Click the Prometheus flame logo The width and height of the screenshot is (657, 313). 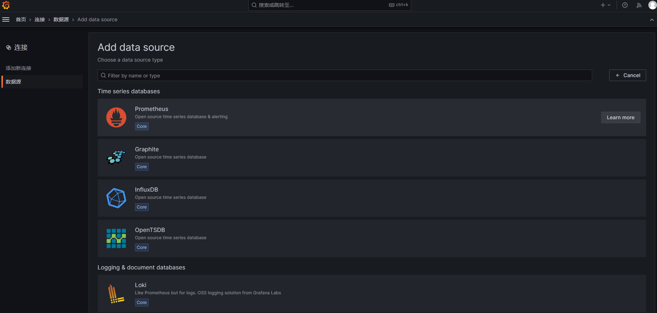pyautogui.click(x=116, y=117)
